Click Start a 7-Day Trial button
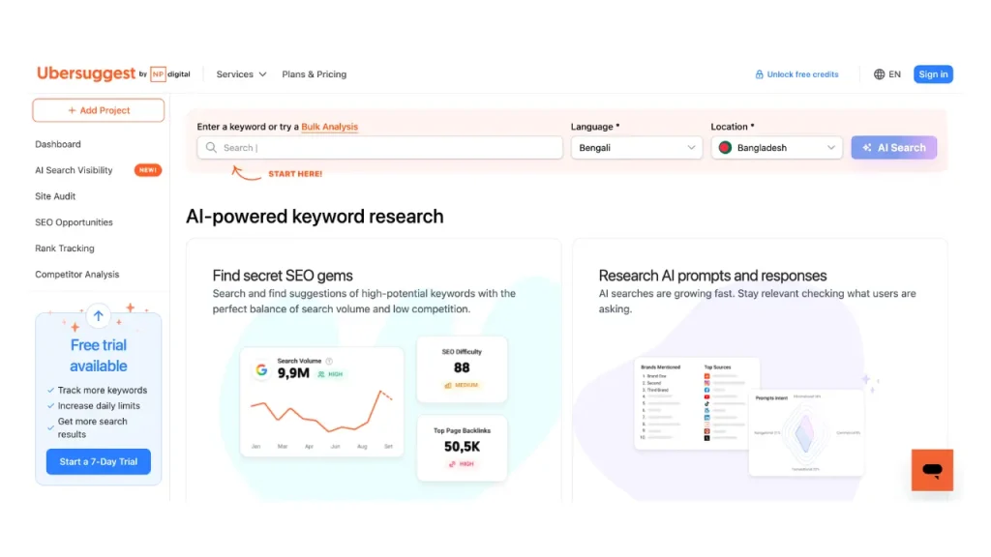The height and width of the screenshot is (557, 991). click(x=99, y=461)
